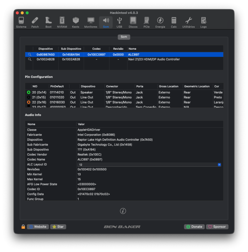
Task: Open the Monitores toolbar section
Action: [x=91, y=23]
